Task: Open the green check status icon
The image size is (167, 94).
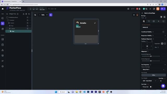Action: (144, 9)
